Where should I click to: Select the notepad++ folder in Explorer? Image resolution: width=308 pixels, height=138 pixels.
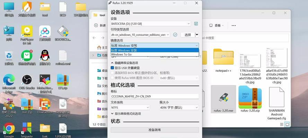[223, 60]
